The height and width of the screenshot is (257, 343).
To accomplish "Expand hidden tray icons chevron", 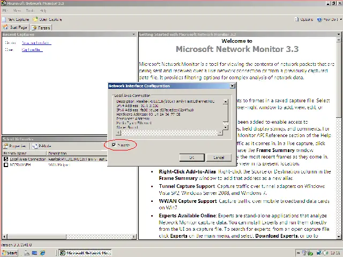I will [298, 253].
